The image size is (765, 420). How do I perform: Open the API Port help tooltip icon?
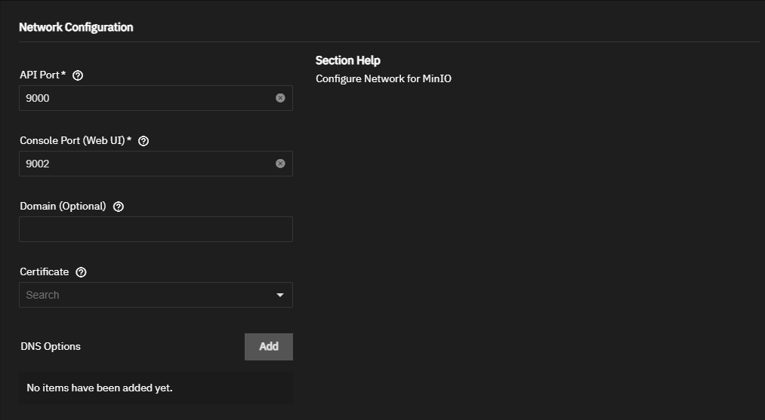pos(78,75)
